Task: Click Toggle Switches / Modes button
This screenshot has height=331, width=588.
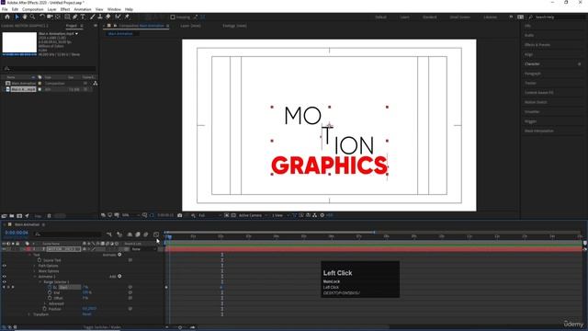Action: pyautogui.click(x=102, y=327)
